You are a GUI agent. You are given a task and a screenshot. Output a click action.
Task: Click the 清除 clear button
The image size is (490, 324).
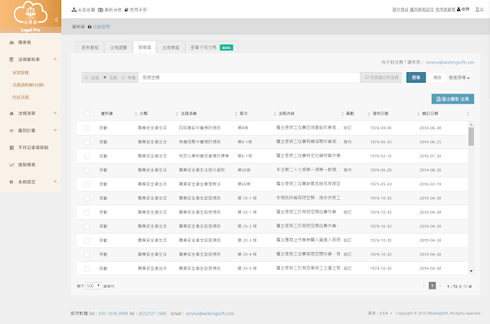(x=437, y=77)
